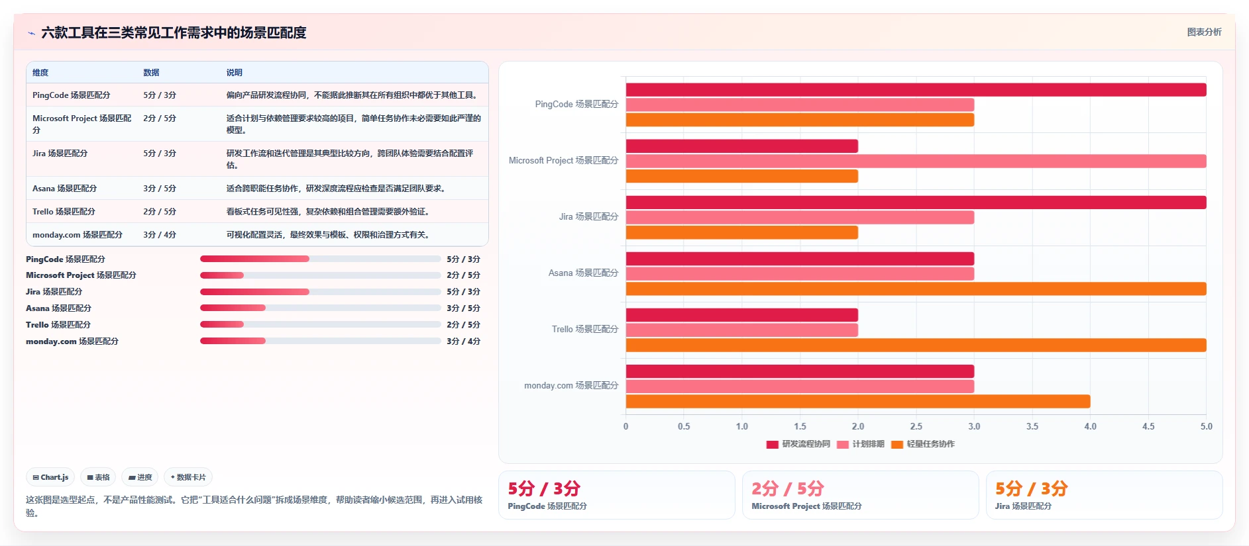The width and height of the screenshot is (1249, 546).
Task: Click the Jira 研发流程协同 red chart bar
Action: coord(916,203)
